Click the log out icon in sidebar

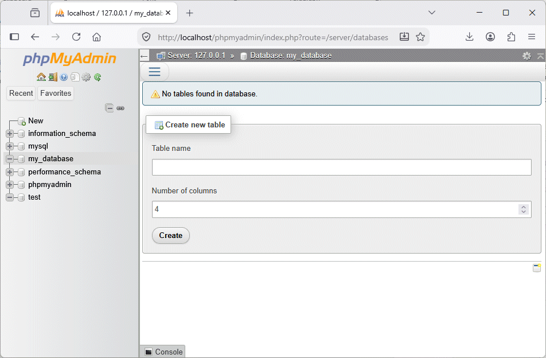pyautogui.click(x=53, y=77)
